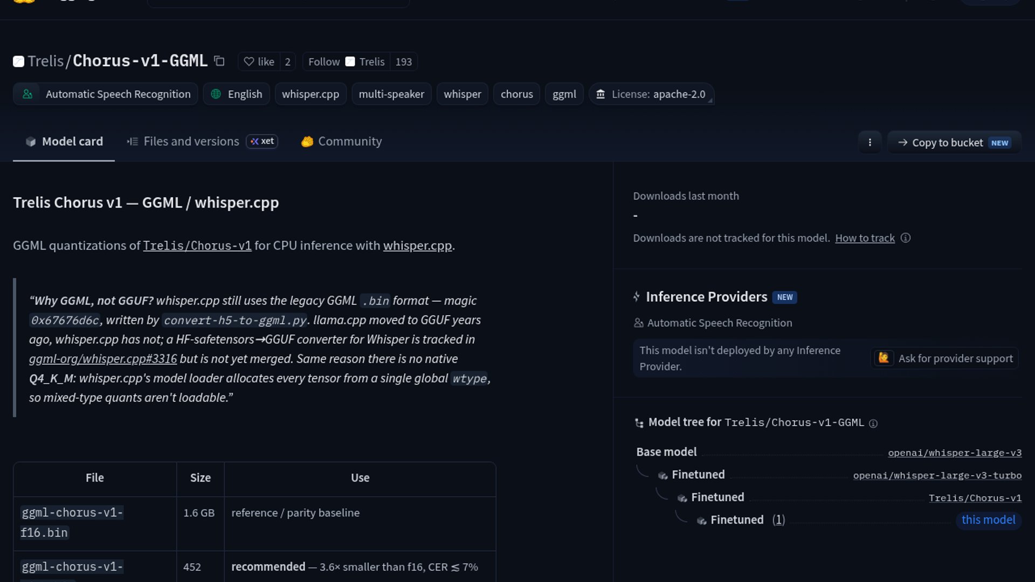Select the chorus tag
Viewport: 1035px width, 582px height.
click(516, 94)
